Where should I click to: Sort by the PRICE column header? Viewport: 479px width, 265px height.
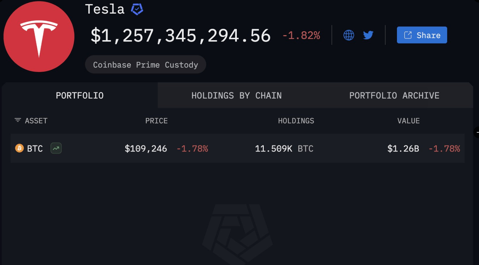(x=156, y=121)
